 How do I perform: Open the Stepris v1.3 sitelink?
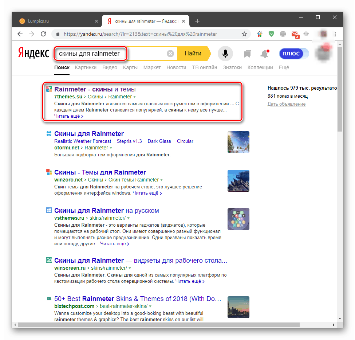tap(129, 141)
